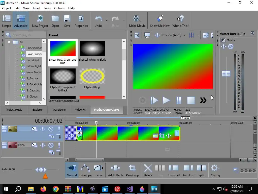Image resolution: width=258 pixels, height=194 pixels.
Task: Click the New Project icon
Action: point(40,21)
